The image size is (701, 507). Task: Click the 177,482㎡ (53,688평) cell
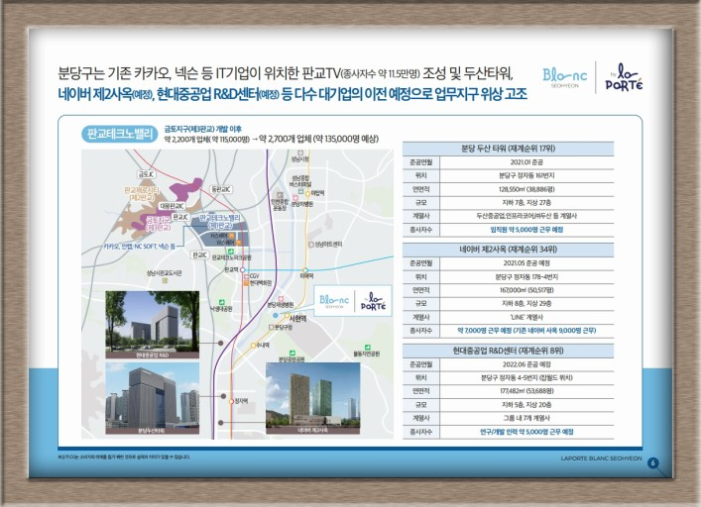click(526, 391)
